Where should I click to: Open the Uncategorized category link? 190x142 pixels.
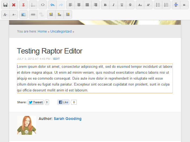click(x=61, y=31)
